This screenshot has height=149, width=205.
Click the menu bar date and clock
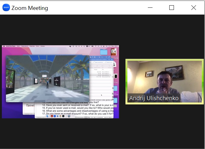113,46
